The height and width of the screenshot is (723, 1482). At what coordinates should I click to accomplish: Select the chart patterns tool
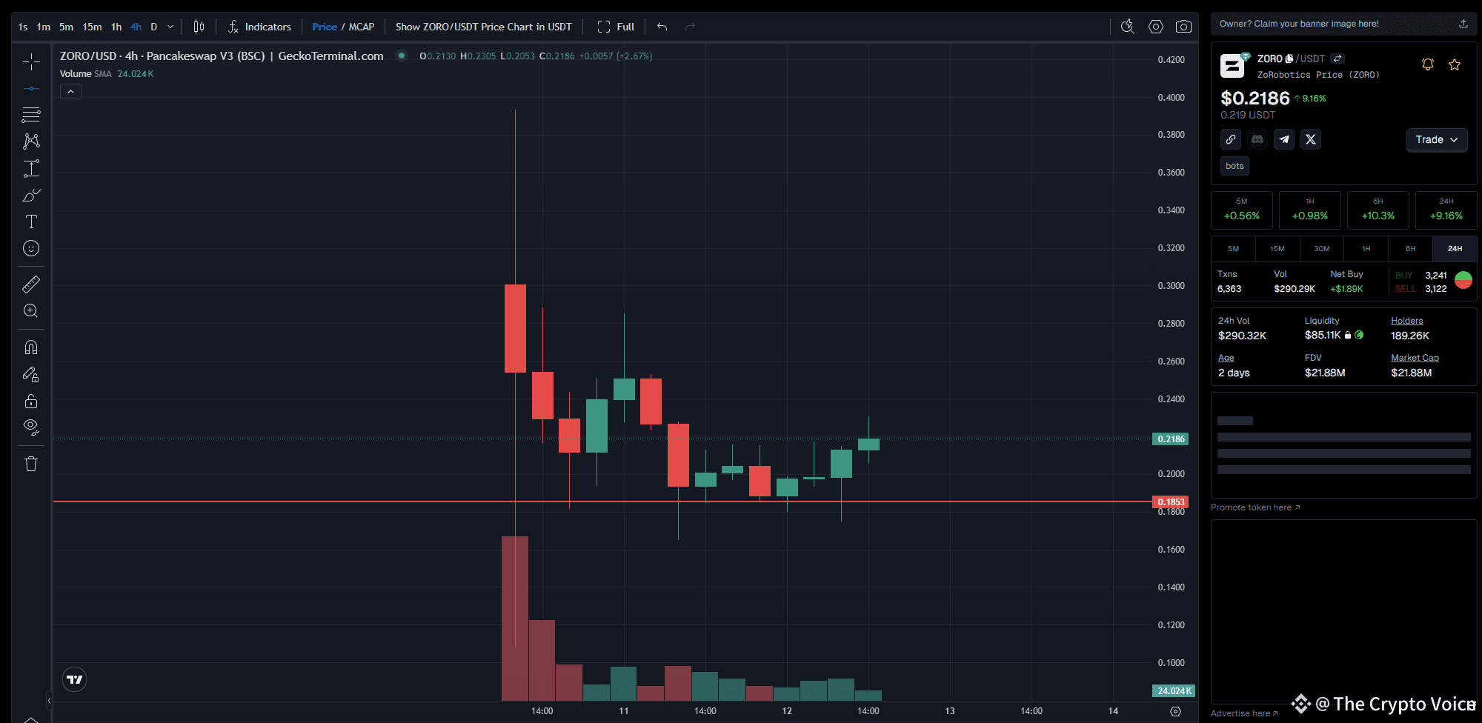tap(31, 141)
